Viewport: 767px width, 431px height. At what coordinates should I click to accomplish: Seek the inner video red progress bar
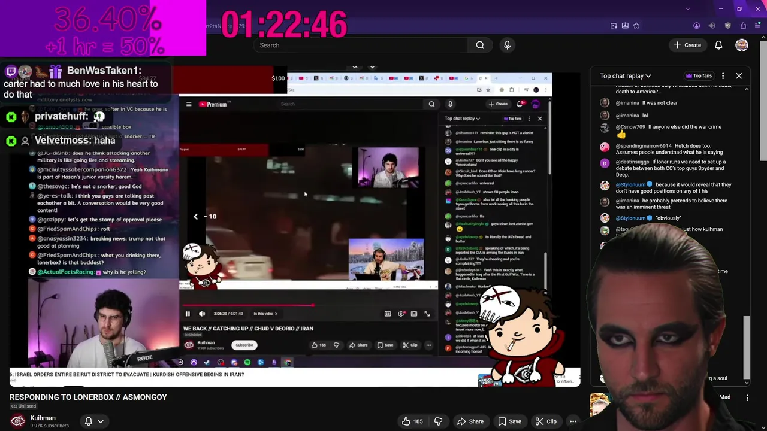click(309, 305)
